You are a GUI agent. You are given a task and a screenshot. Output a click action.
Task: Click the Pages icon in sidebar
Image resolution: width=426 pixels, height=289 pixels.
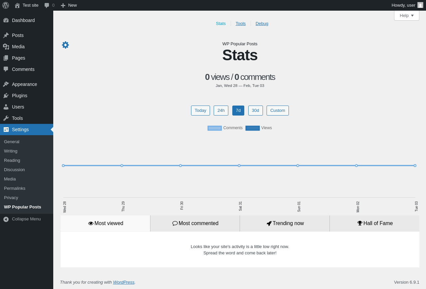(6, 58)
